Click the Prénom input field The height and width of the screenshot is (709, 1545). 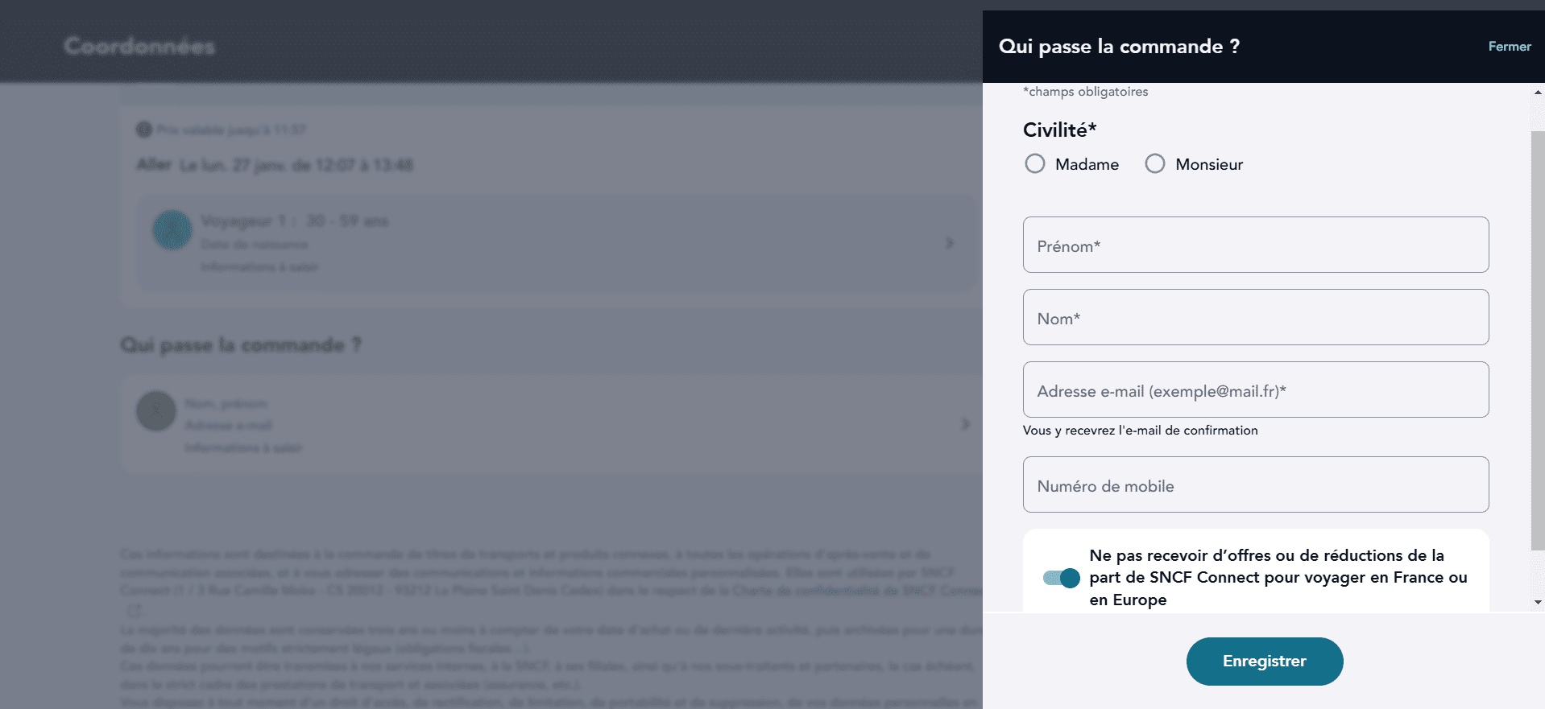[x=1255, y=245]
